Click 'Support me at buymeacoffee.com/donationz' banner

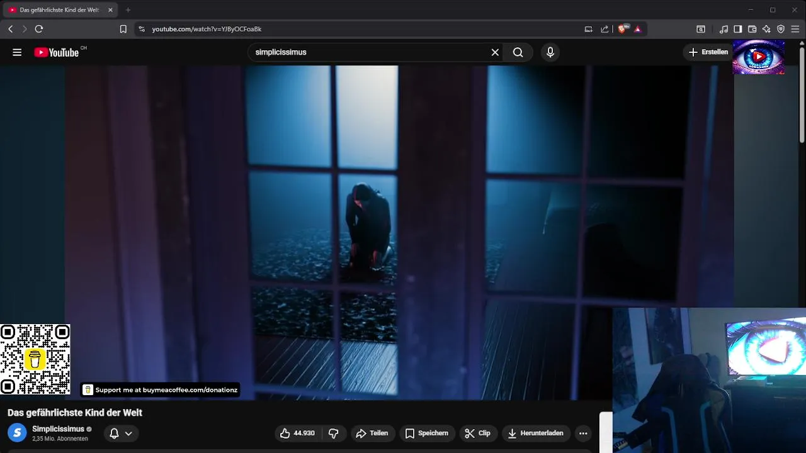coord(161,390)
